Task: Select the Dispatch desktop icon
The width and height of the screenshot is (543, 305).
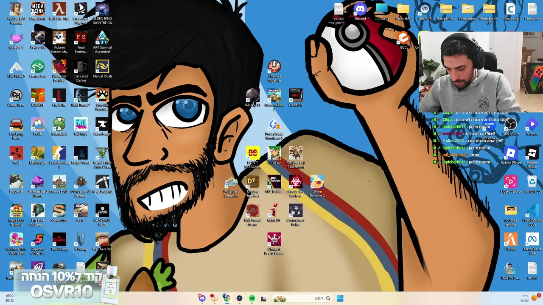Action: (16, 184)
